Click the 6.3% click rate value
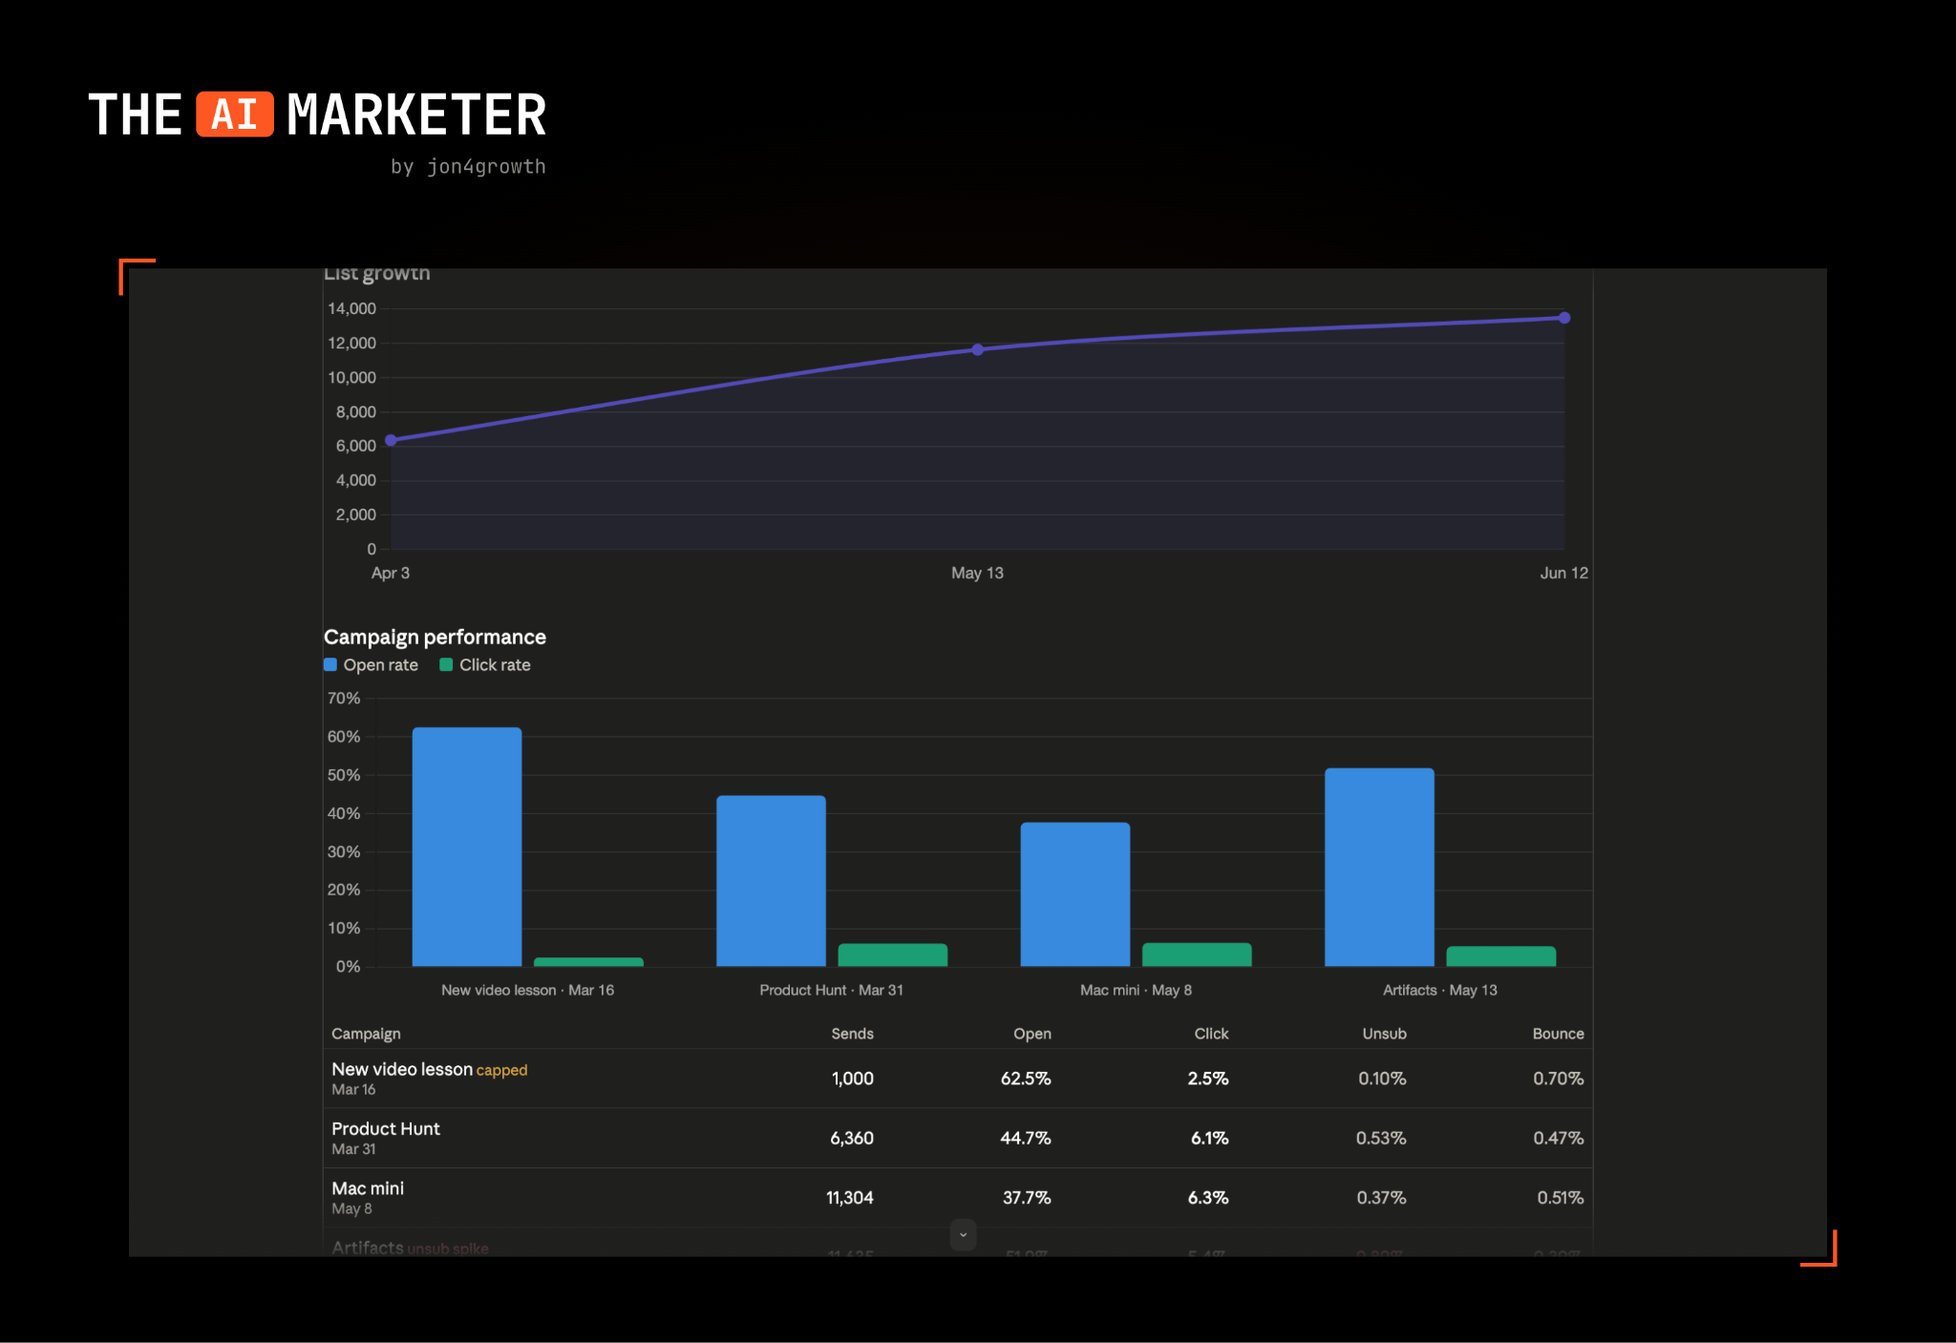The image size is (1956, 1343). (1208, 1198)
